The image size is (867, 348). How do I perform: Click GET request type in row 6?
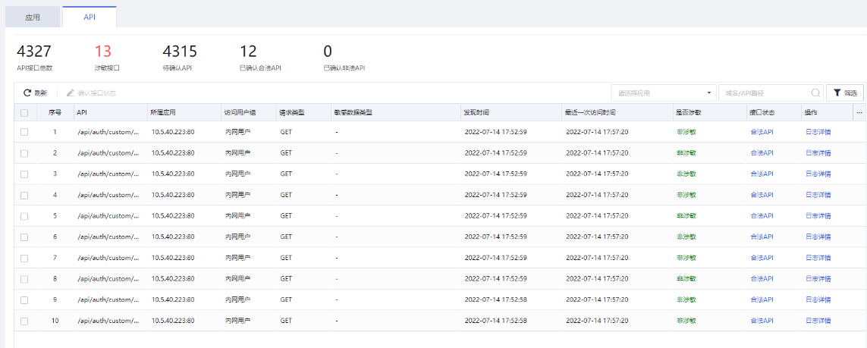(x=286, y=237)
